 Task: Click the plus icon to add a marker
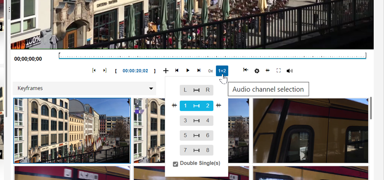166,71
